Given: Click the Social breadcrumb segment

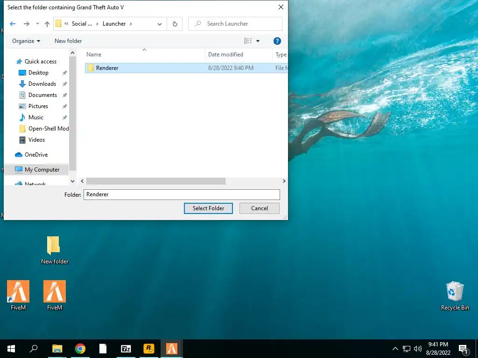Looking at the screenshot, I should click(x=82, y=24).
